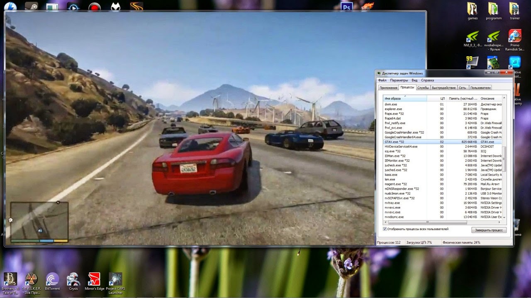Select the green circuit board desktop icon
This screenshot has height=298, width=531.
pos(493,62)
